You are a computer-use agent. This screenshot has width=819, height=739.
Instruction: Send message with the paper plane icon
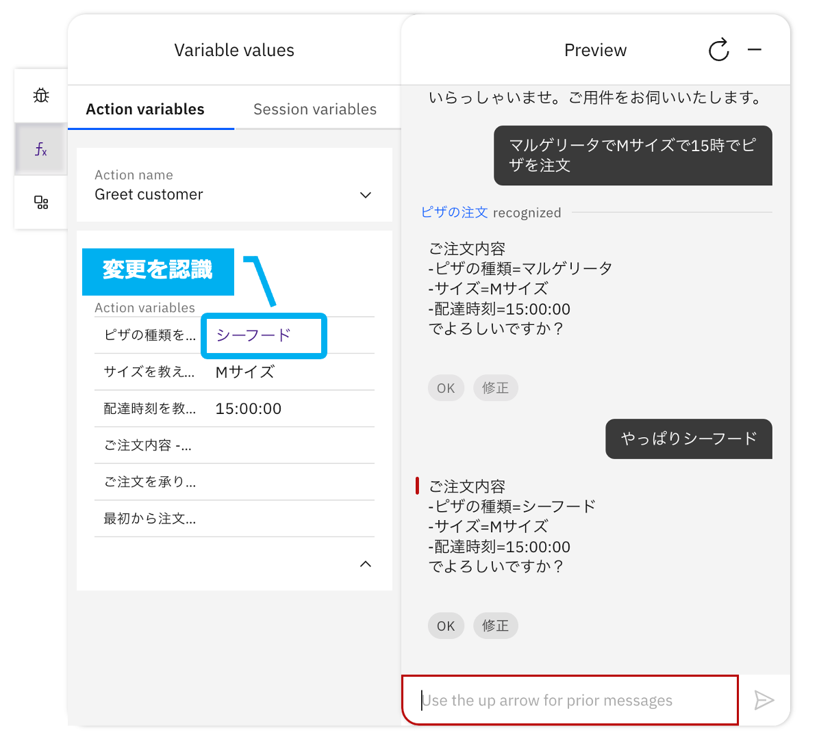(764, 700)
